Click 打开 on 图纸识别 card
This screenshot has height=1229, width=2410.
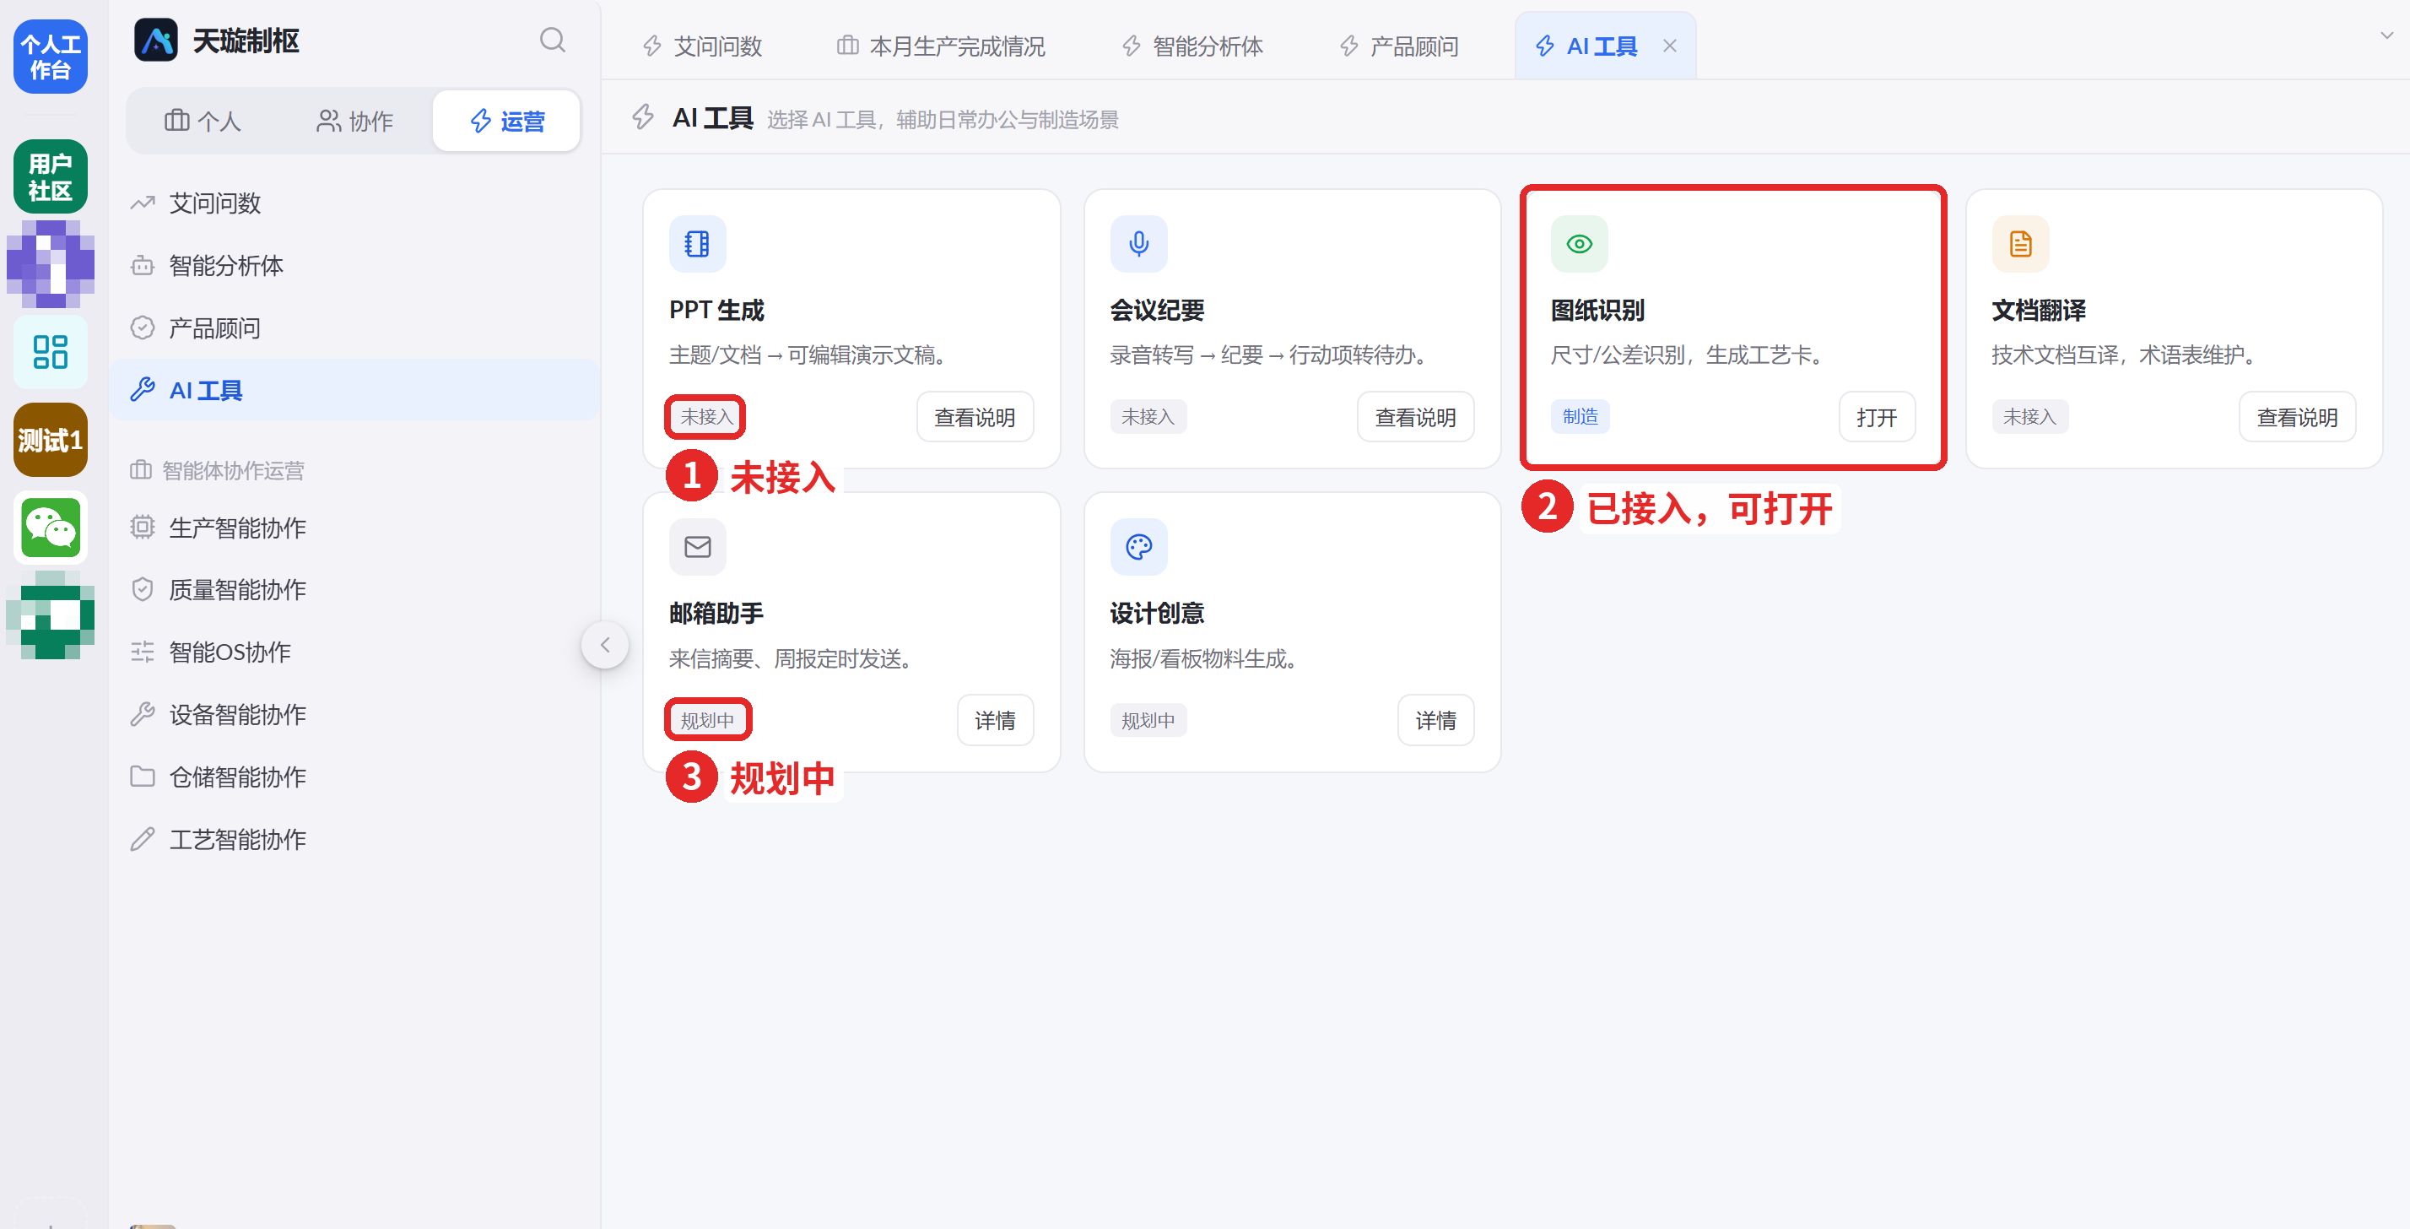coord(1877,418)
